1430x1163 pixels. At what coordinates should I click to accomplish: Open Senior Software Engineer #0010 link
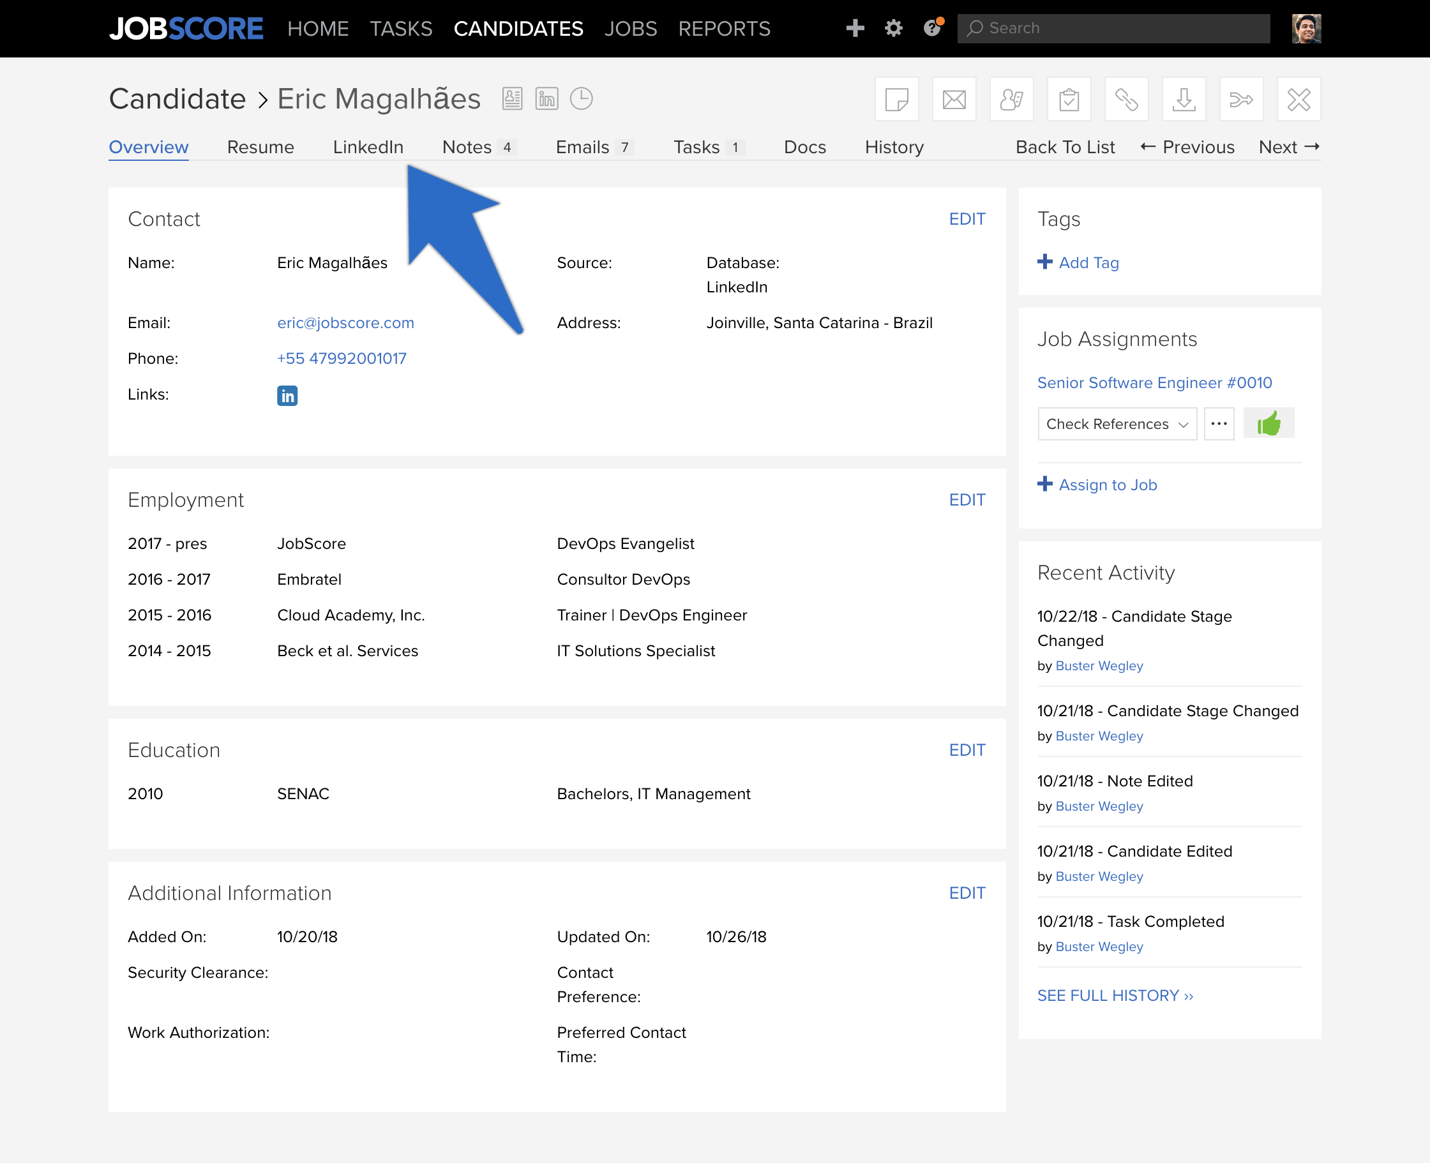[x=1155, y=382]
